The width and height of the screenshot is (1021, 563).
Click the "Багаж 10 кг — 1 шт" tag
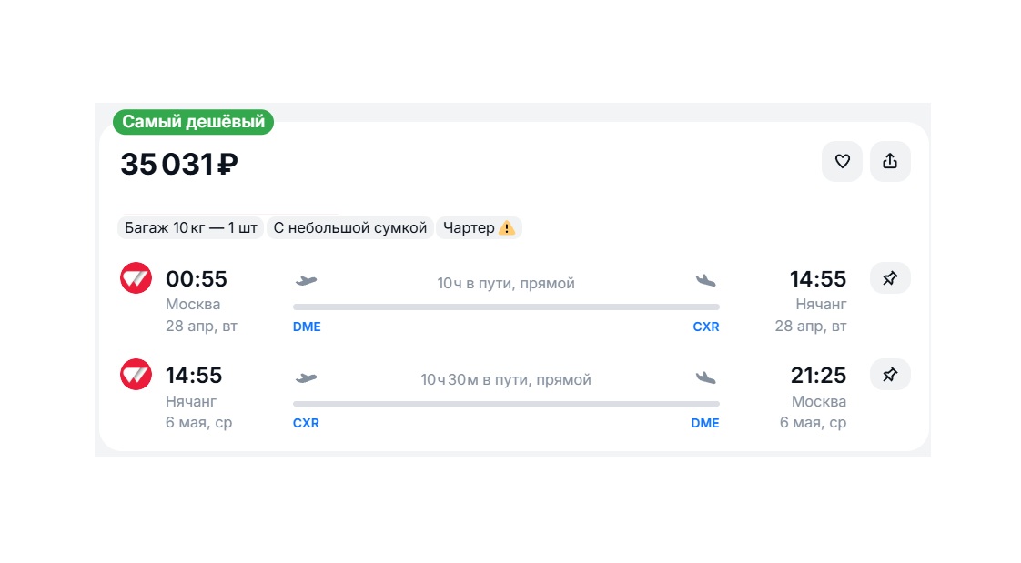click(x=191, y=228)
